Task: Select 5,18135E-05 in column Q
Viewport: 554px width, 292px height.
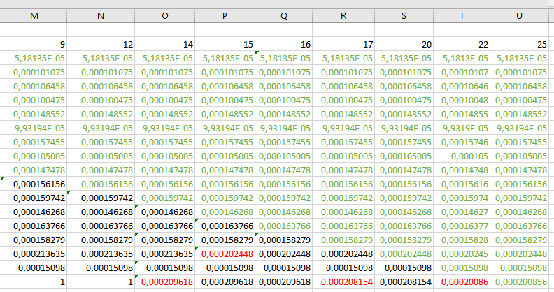Action: [284, 58]
